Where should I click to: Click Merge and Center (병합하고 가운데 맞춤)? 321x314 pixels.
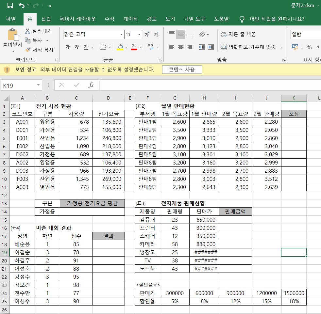tap(248, 47)
